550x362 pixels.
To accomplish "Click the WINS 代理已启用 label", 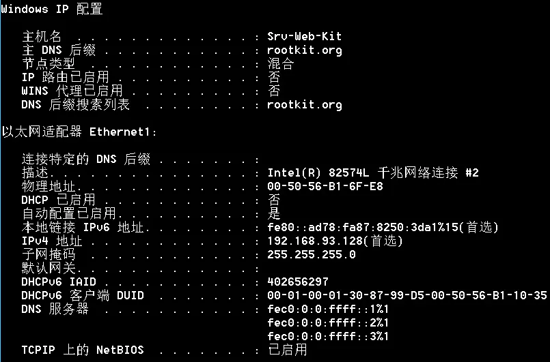I will click(72, 91).
